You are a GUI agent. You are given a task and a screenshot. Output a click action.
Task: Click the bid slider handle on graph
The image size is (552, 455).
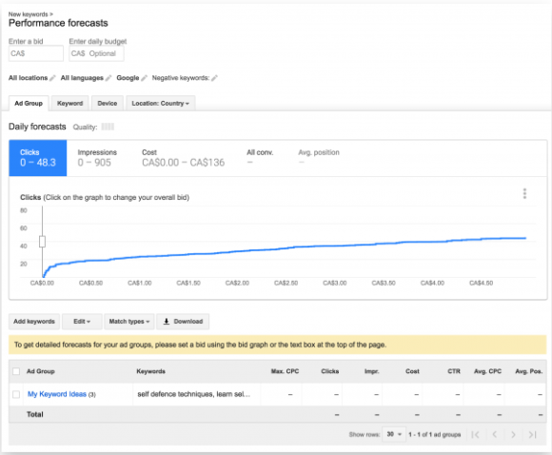point(42,242)
